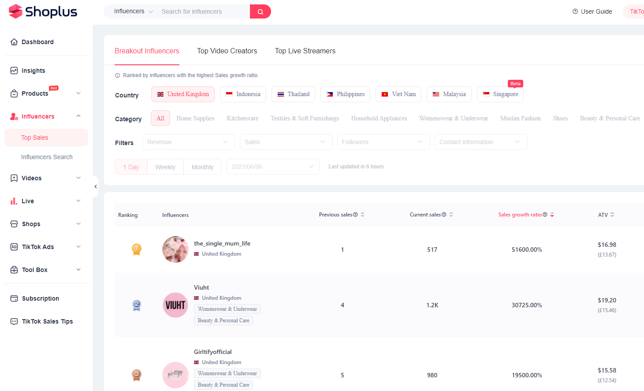Viewport: 644px width, 391px height.
Task: Click the Shops storefront icon
Action: [14, 224]
